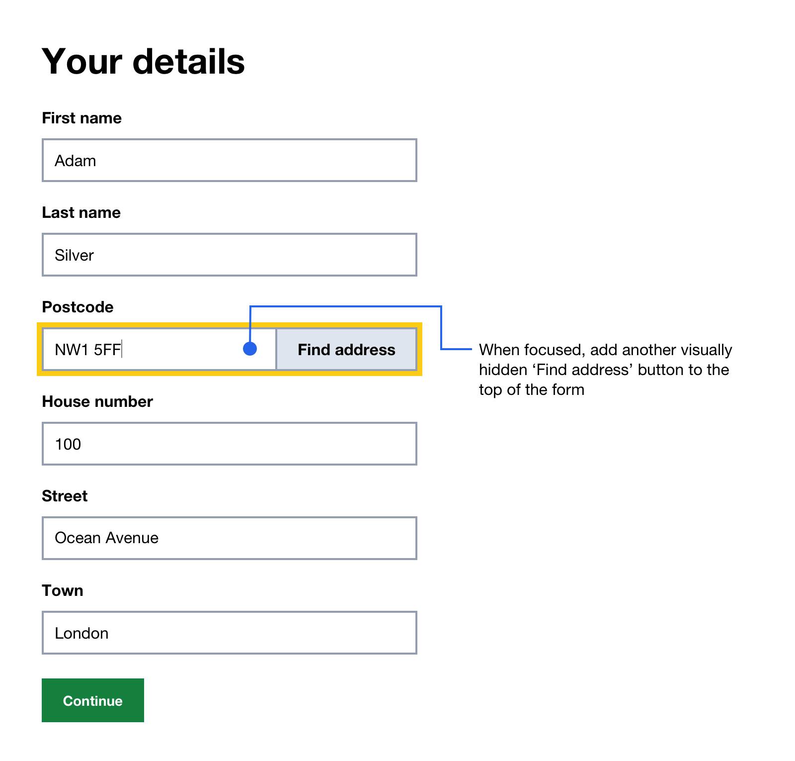Viewport: 795px width, 761px height.
Task: Click the blue annotation callout dot
Action: (250, 350)
